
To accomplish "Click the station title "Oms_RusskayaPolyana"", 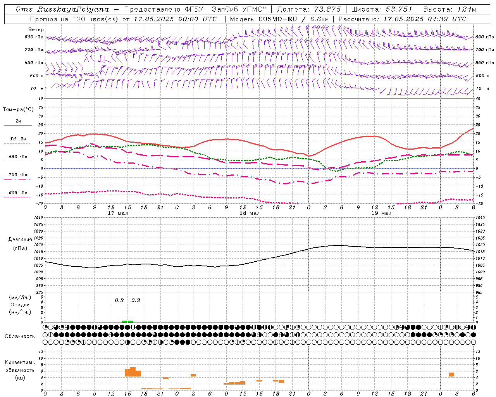I will tap(63, 9).
